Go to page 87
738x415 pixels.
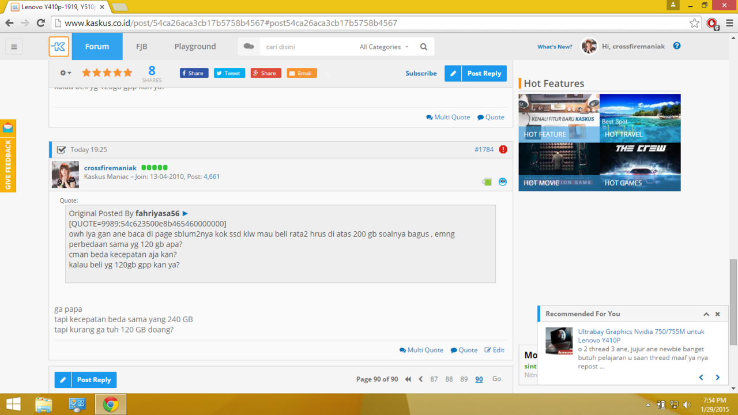(434, 379)
